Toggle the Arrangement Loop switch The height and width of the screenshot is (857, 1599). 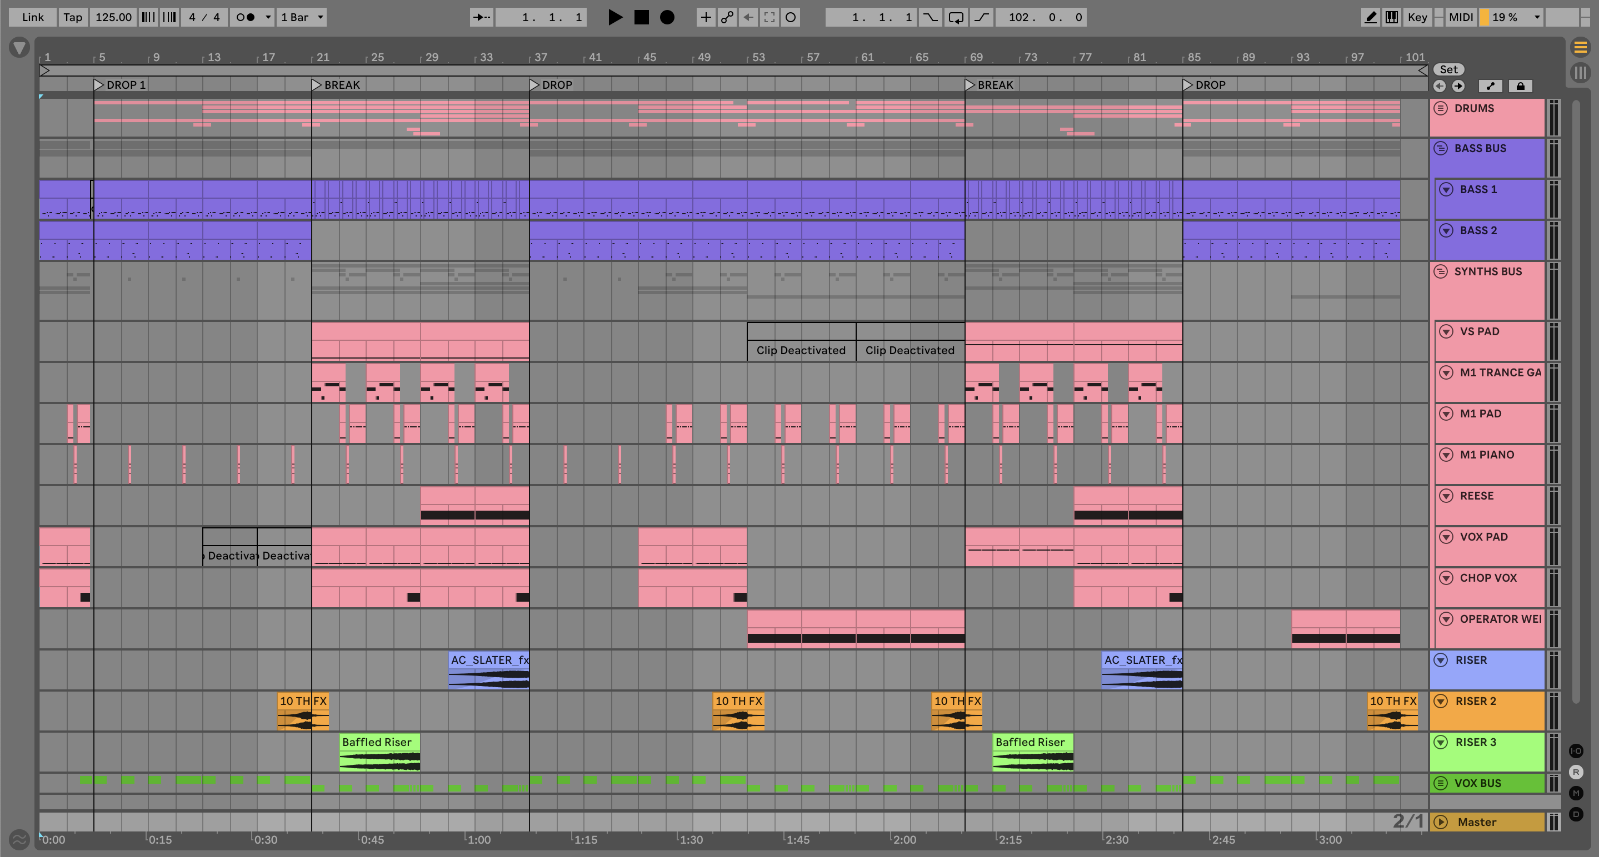point(956,17)
